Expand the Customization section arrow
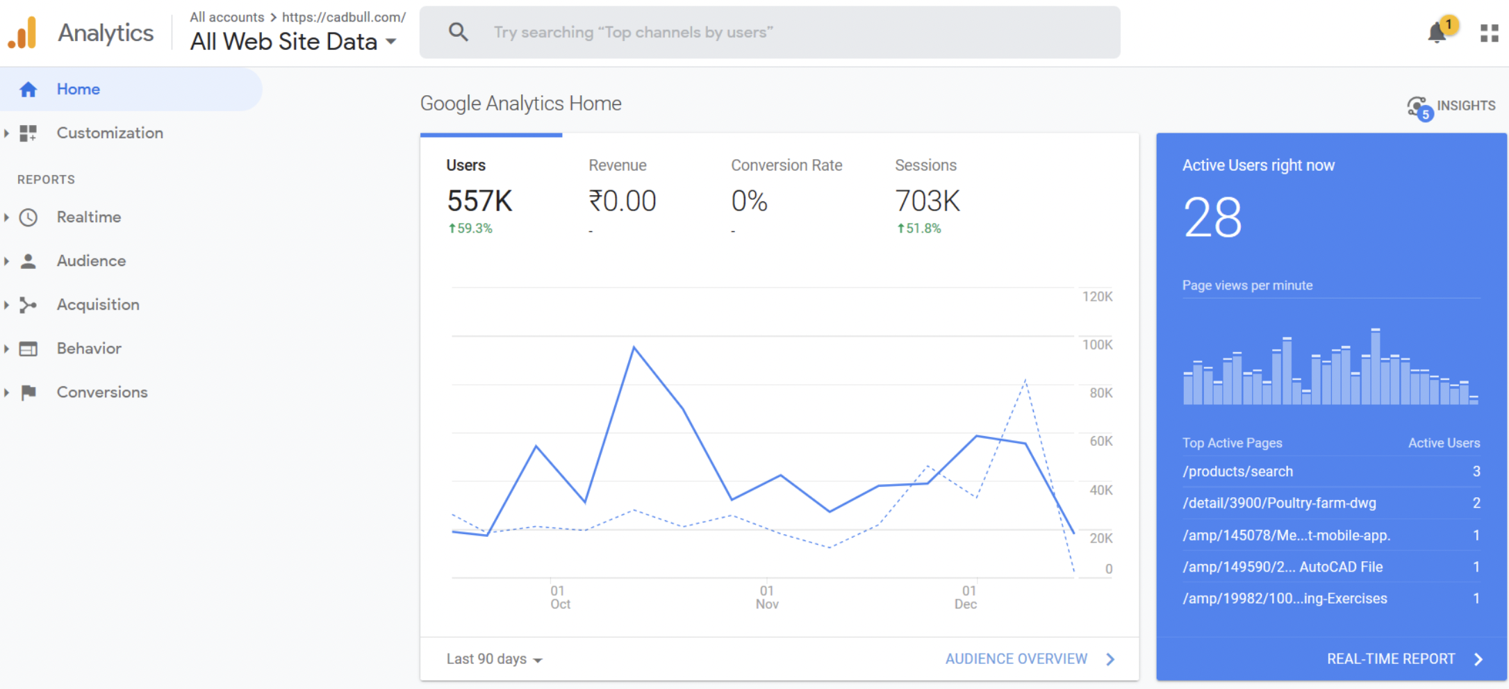 point(6,133)
